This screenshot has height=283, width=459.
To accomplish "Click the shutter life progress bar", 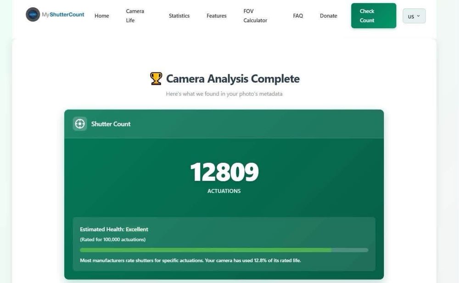I will pyautogui.click(x=224, y=250).
